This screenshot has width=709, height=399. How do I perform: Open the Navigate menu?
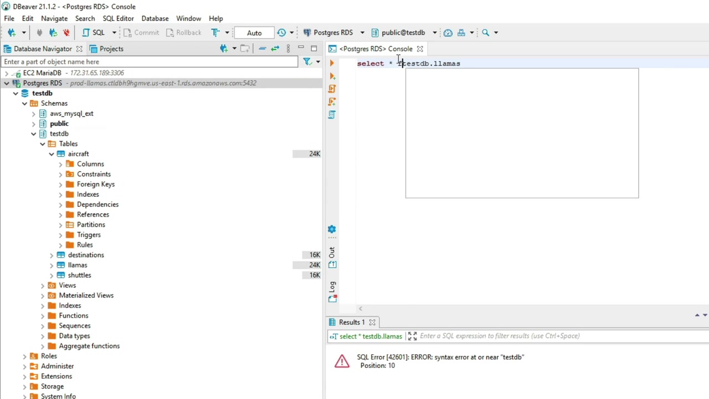54,18
